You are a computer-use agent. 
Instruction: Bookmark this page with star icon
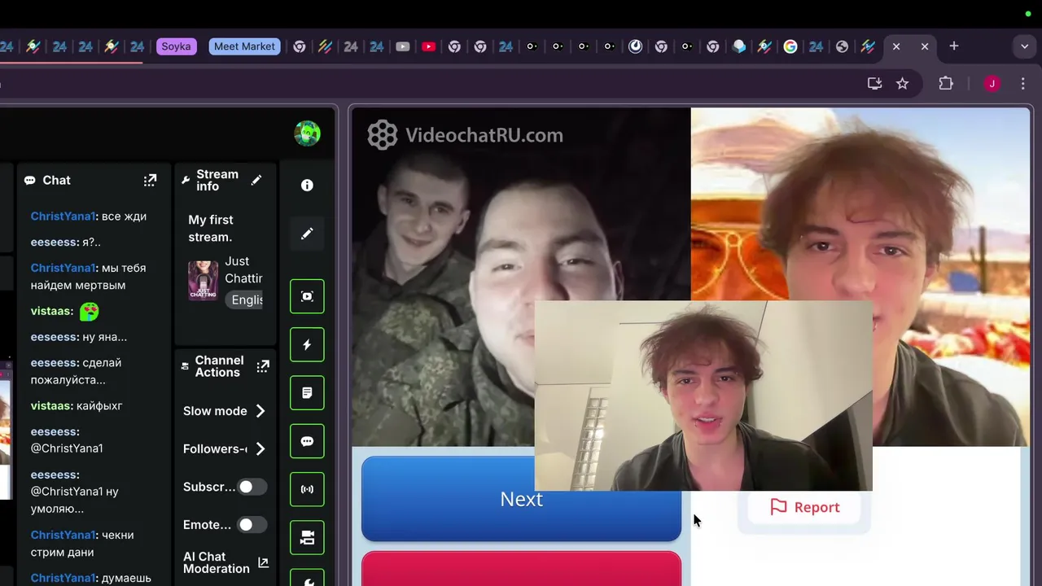902,83
